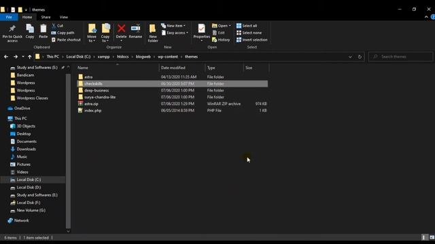Click 'blogweb' breadcrumb in address bar
Screen dimensions: 435x244
(x=143, y=57)
